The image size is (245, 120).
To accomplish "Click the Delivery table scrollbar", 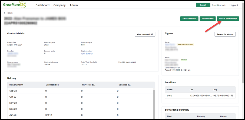I will click(x=154, y=104).
